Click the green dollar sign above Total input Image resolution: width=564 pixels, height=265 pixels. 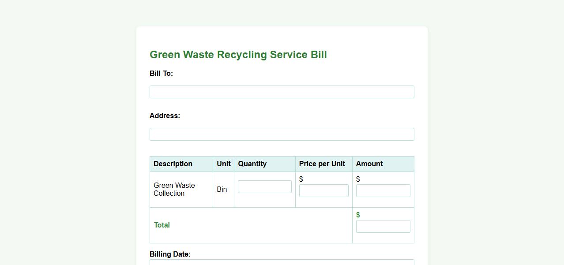(x=358, y=215)
